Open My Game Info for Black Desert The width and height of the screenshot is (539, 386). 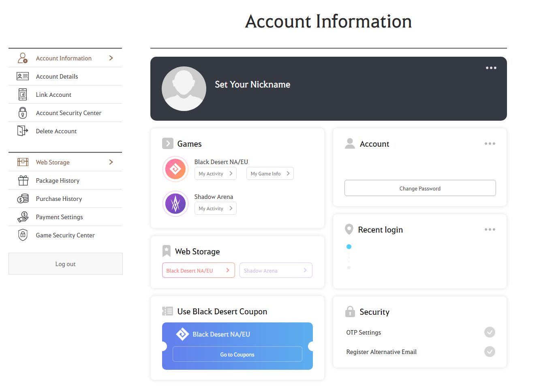tap(270, 173)
